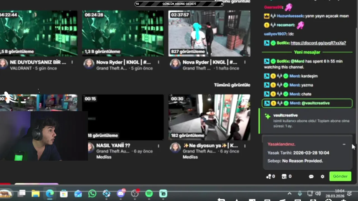Open options menu for 06:24:28 Nova Ryder video

(x=159, y=62)
